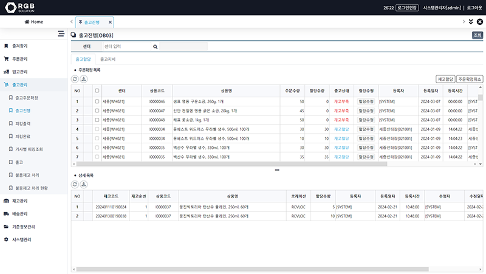Check the row 4 checkbox in 주문확정 목록
Screen dimensions: 486x274
pos(97,129)
